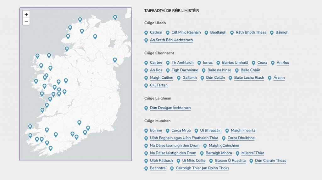Click the location pin beside Boirinn
The height and width of the screenshot is (180, 322).
point(146,131)
